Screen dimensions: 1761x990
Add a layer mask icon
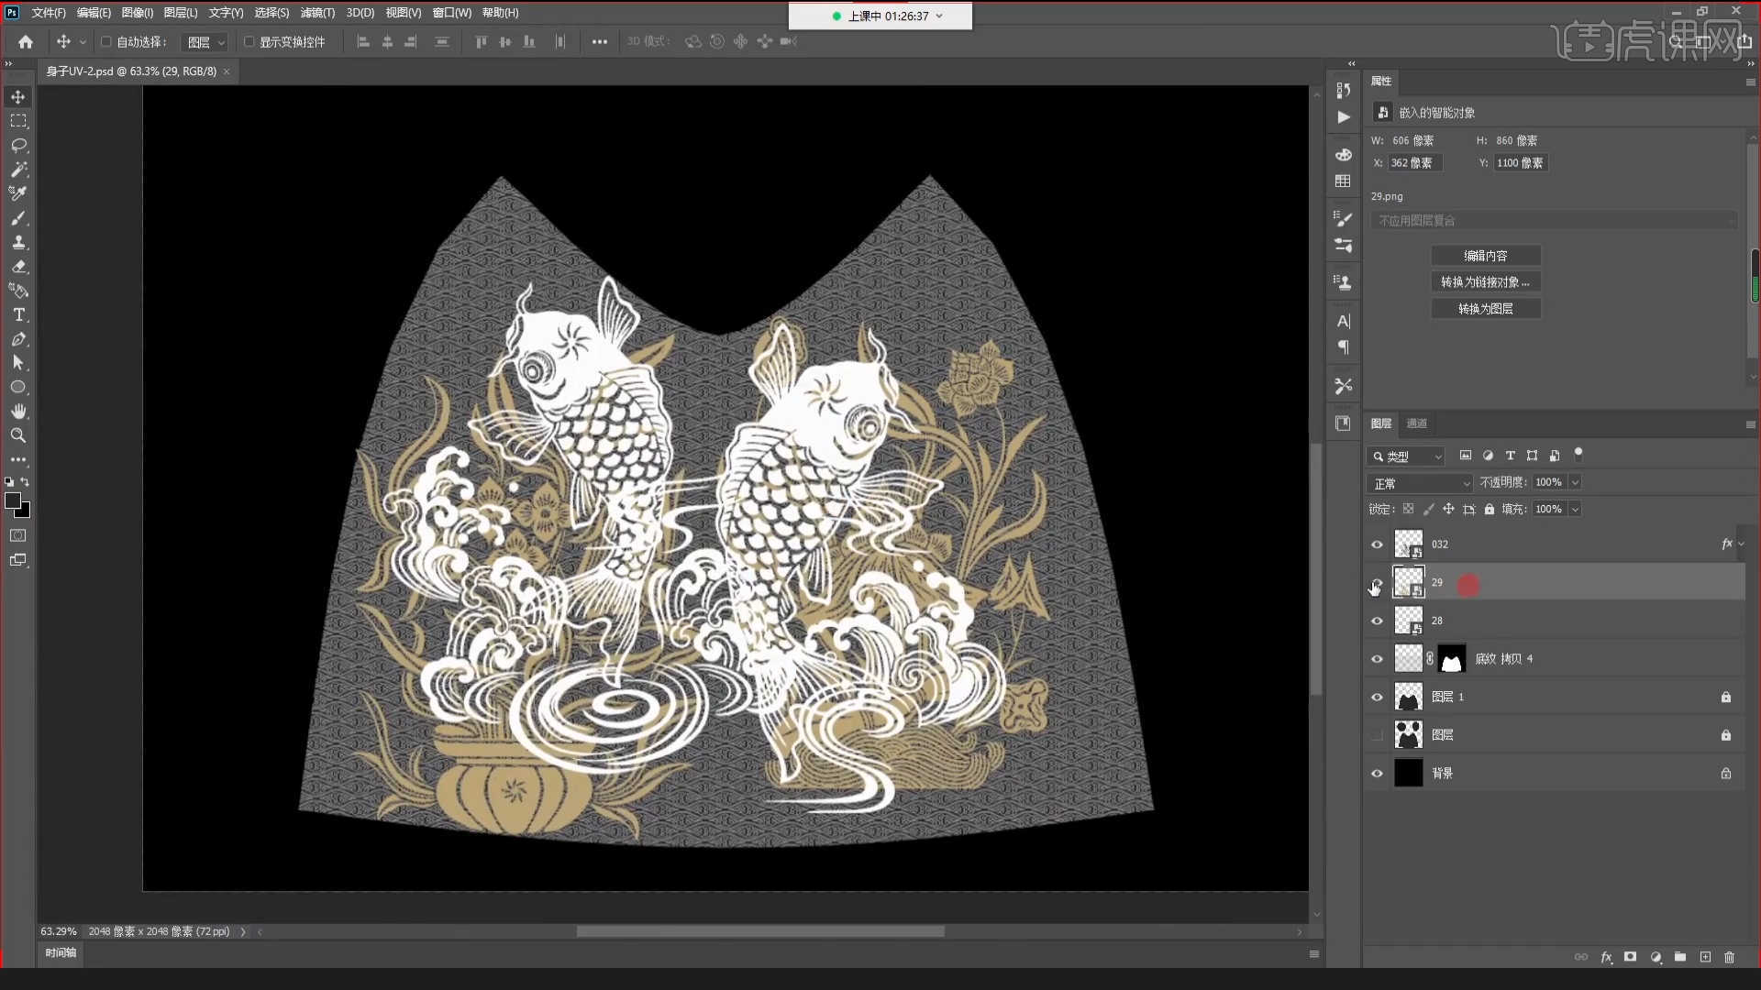click(1630, 957)
